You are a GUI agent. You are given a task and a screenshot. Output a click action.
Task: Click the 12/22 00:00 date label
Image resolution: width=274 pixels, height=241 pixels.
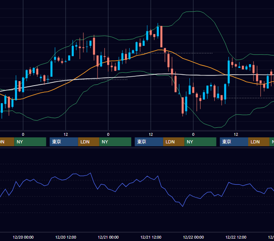193,237
